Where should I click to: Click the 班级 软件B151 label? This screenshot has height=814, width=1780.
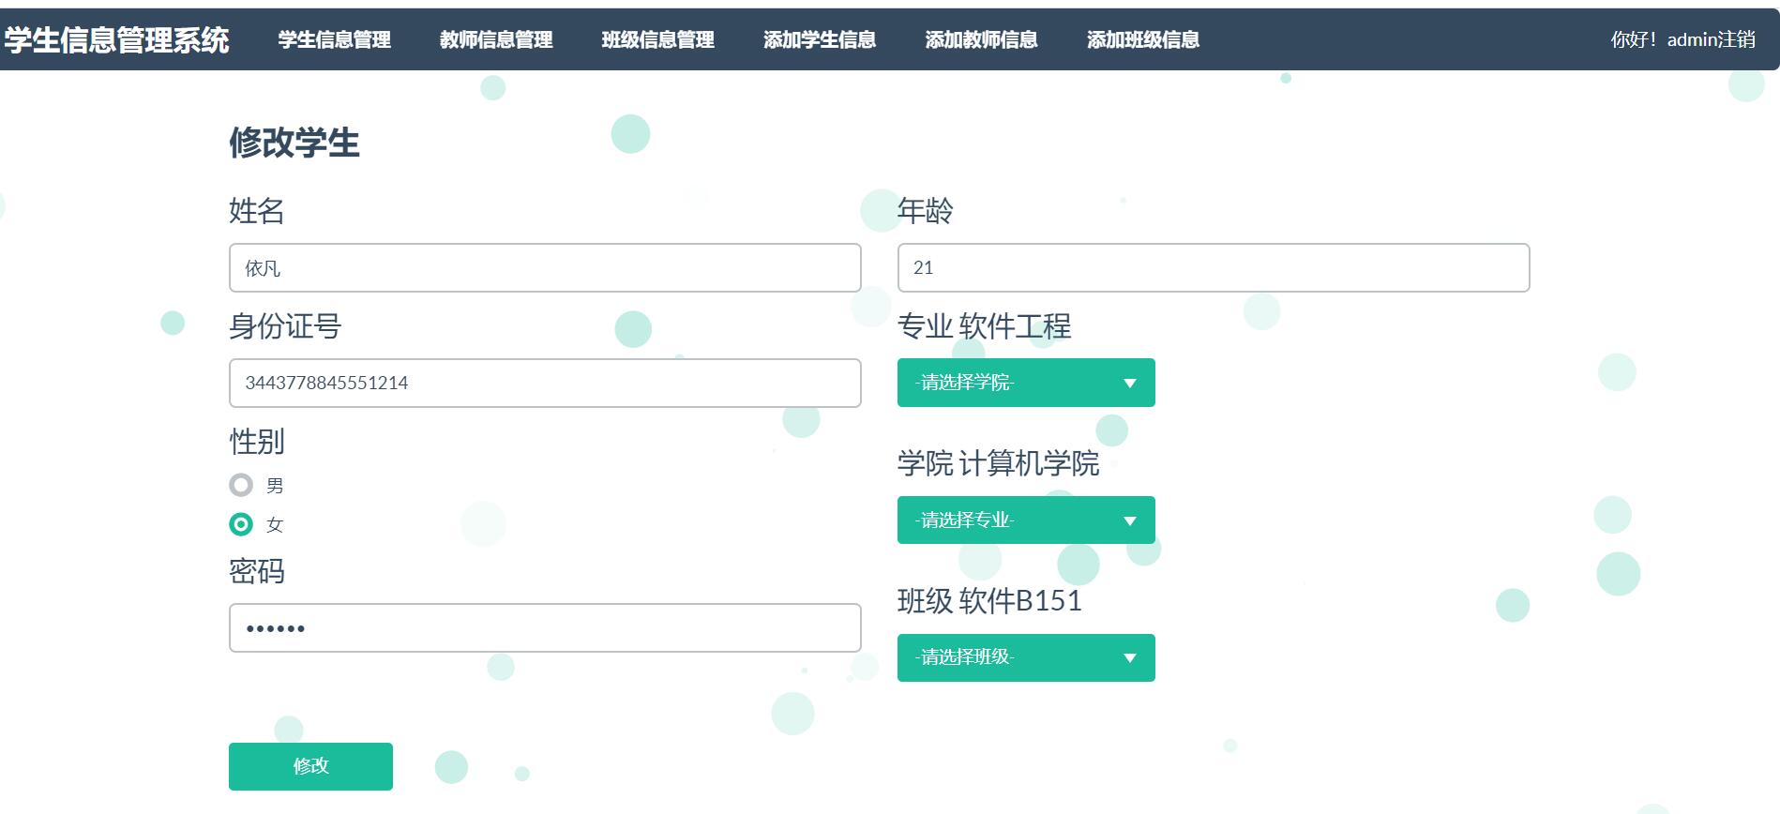(989, 601)
